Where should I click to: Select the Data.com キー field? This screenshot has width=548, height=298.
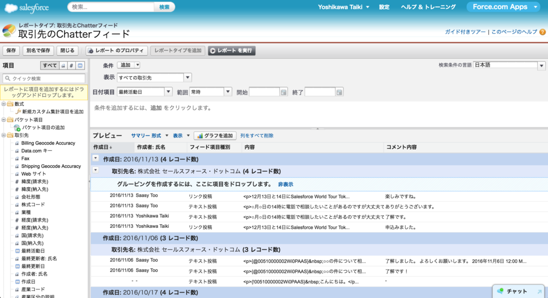tap(37, 151)
